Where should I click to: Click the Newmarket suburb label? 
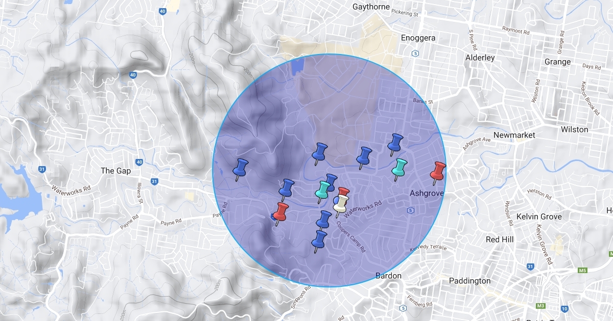tap(514, 135)
